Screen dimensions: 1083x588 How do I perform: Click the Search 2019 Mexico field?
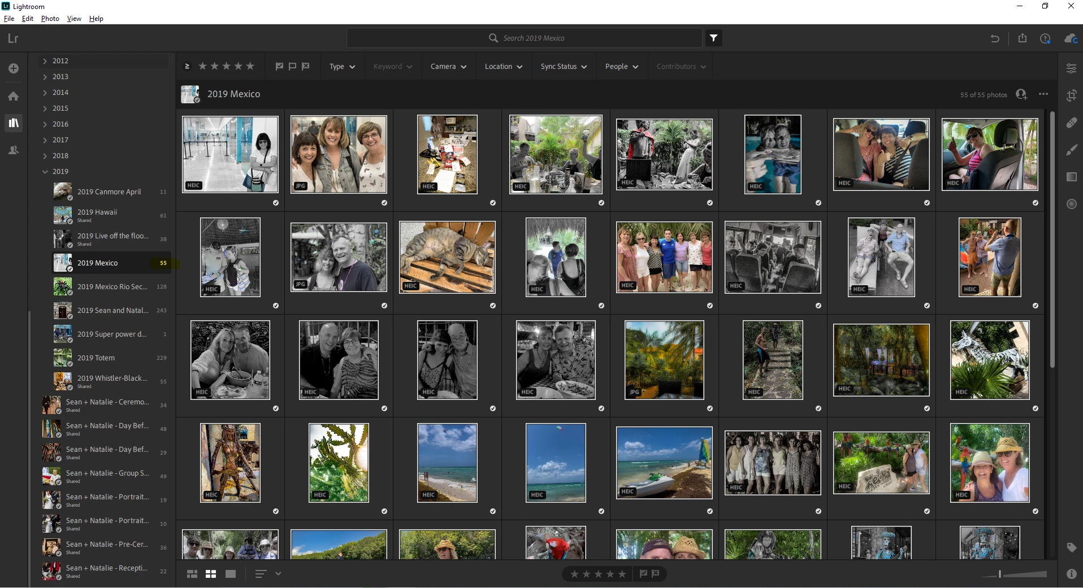click(525, 38)
